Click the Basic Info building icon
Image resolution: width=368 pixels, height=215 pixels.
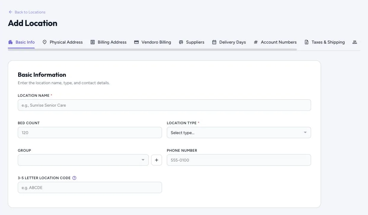(10, 42)
